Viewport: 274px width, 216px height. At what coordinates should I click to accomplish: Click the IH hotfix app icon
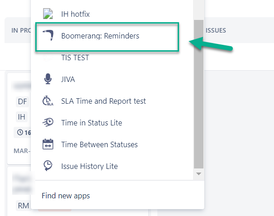(x=48, y=14)
